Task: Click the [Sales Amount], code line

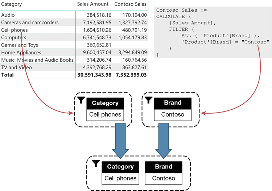Action: (x=192, y=23)
